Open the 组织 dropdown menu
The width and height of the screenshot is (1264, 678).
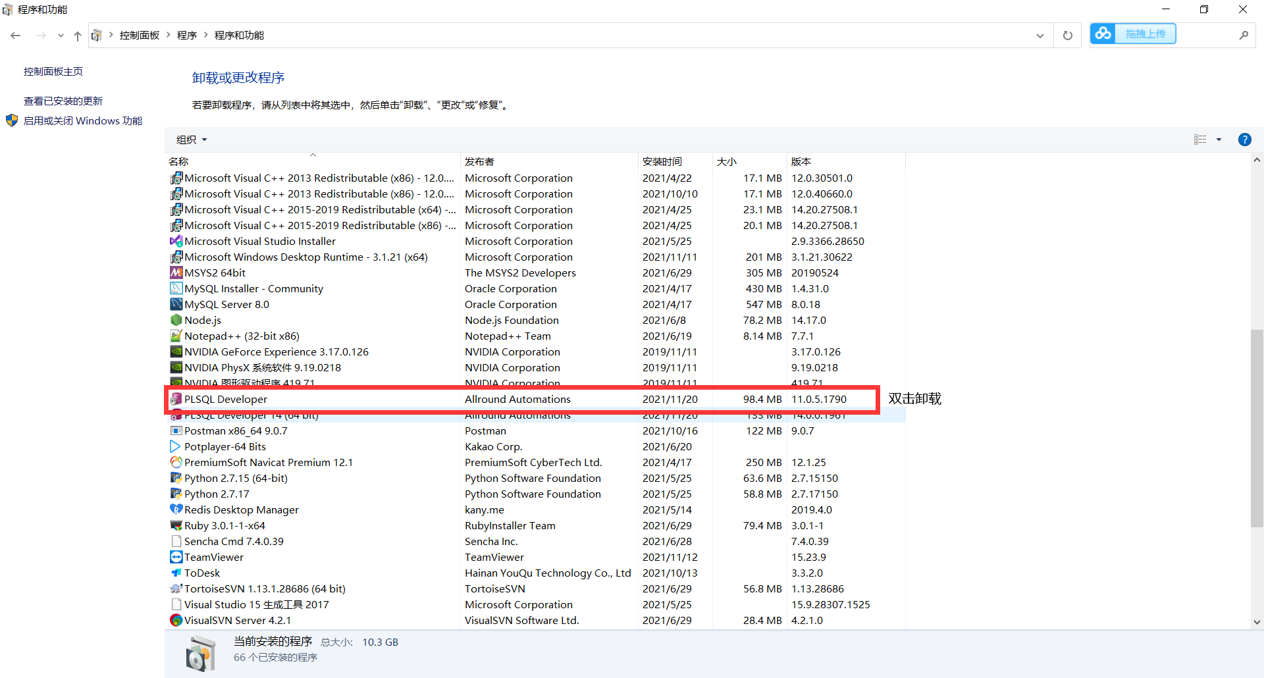click(x=192, y=140)
